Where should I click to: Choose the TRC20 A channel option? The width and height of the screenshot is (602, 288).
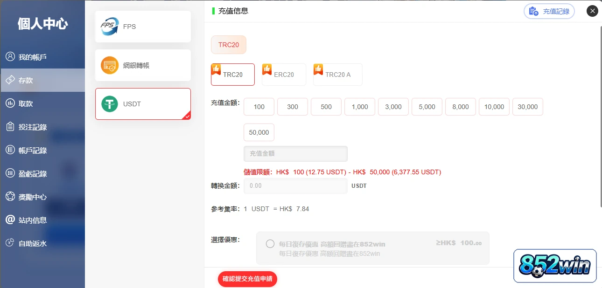coord(338,75)
